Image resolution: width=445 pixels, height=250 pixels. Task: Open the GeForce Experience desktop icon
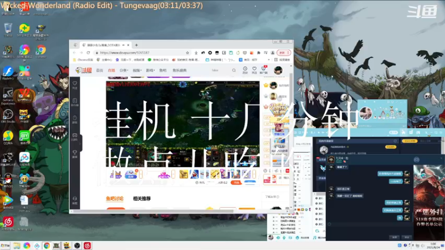click(x=8, y=96)
